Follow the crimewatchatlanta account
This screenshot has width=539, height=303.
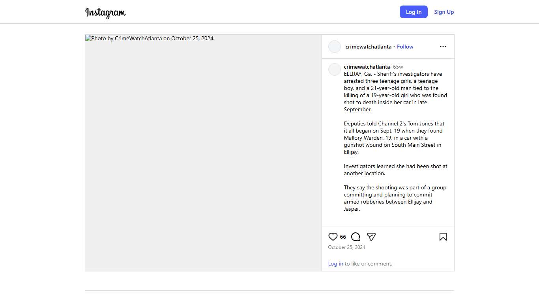[405, 47]
